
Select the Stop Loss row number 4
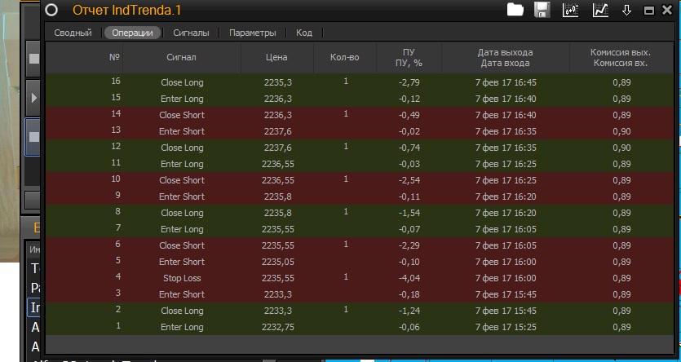(x=181, y=278)
